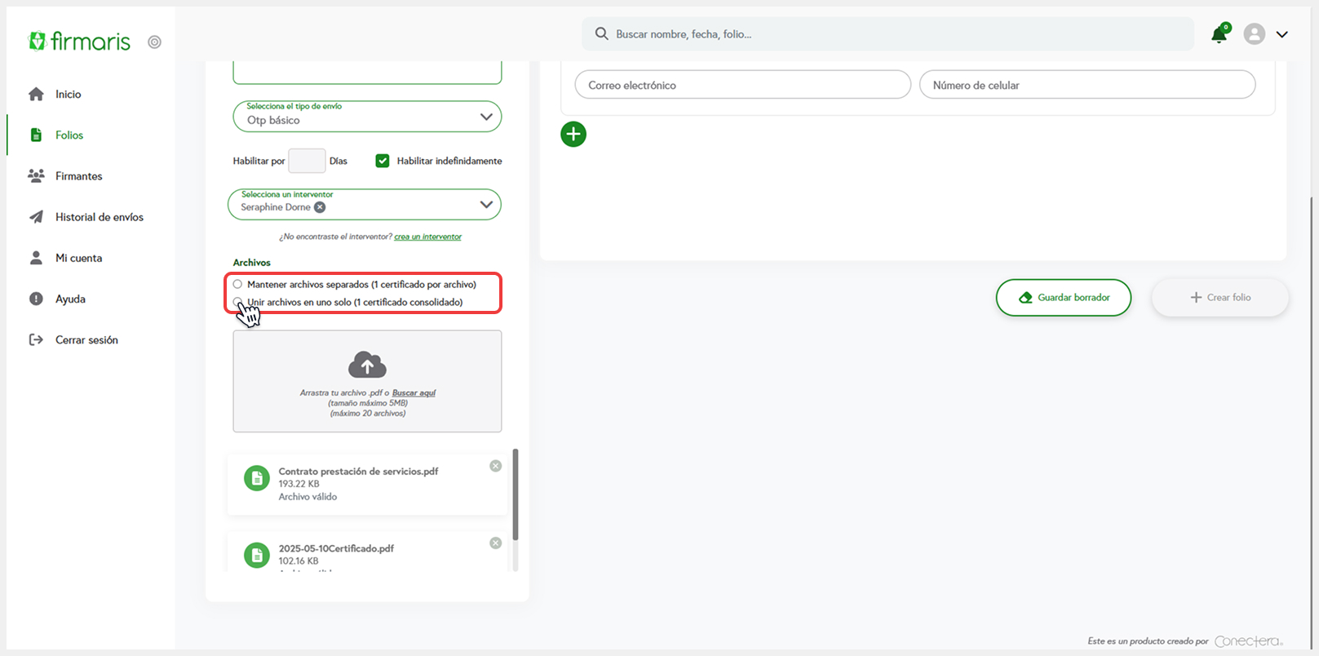This screenshot has height=656, width=1319.
Task: Click the sidebar collapse target icon
Action: [154, 42]
